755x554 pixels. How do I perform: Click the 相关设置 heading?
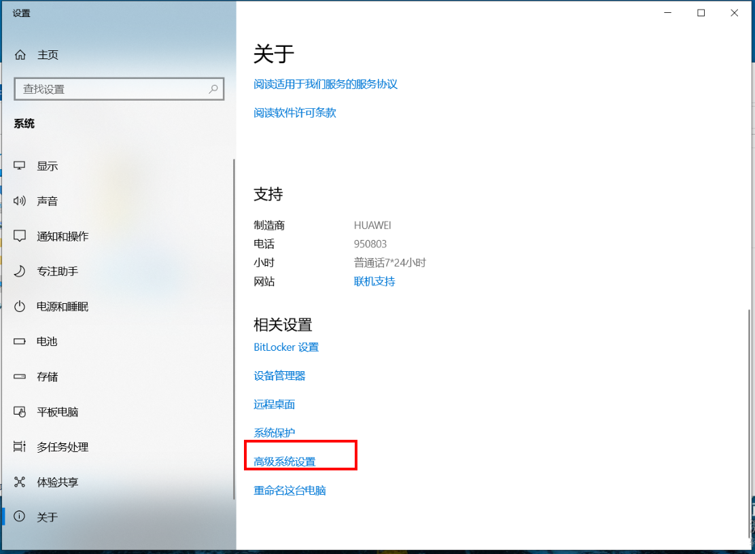(283, 325)
